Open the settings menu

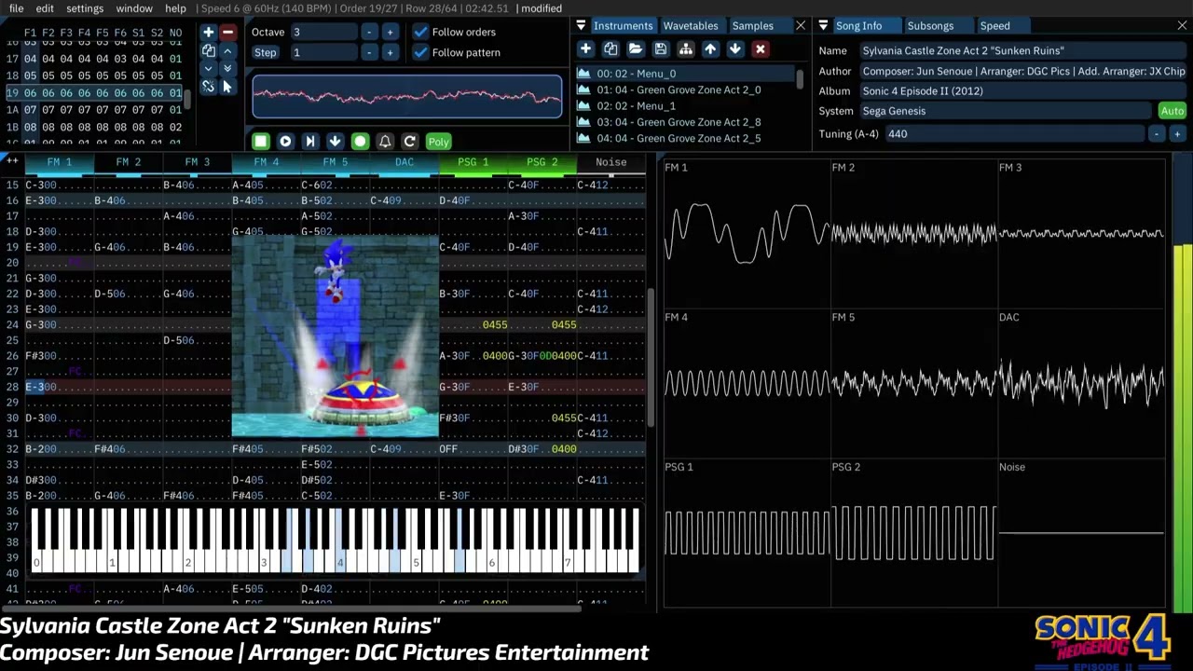point(85,8)
